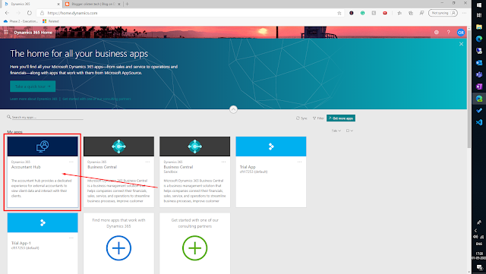Open the Collections icon
Screen dimensions: 486x274
coord(411,13)
